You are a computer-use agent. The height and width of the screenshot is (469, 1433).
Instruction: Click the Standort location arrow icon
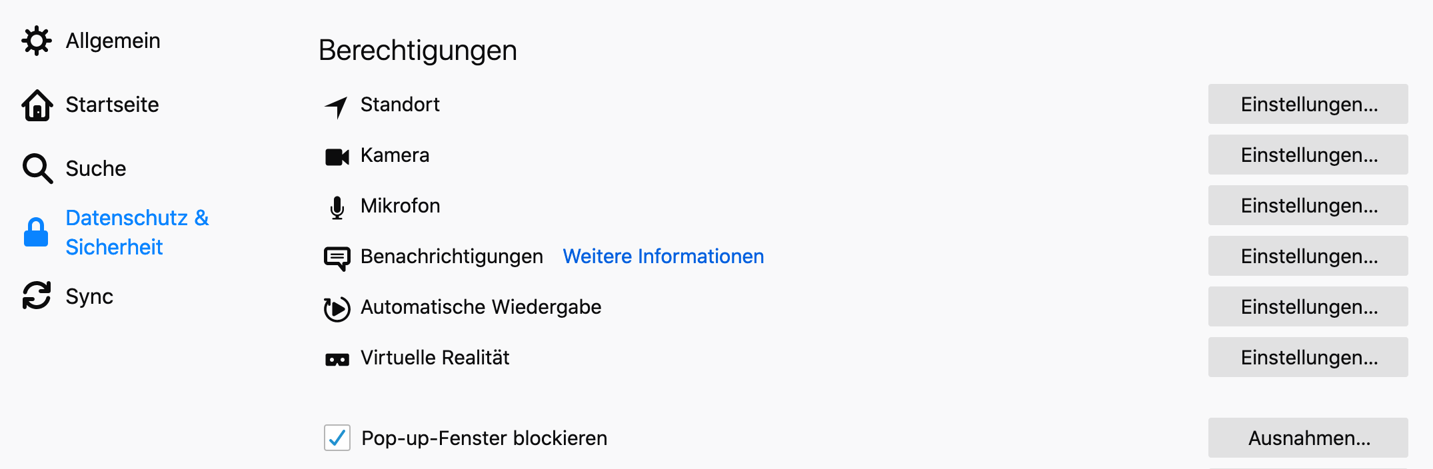(337, 106)
